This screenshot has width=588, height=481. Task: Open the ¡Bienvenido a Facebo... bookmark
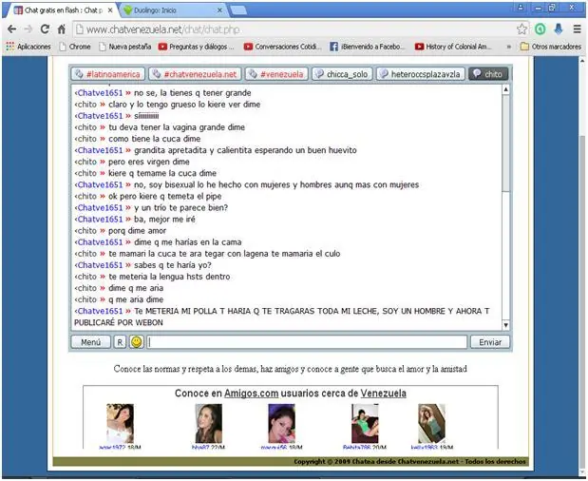click(x=368, y=47)
